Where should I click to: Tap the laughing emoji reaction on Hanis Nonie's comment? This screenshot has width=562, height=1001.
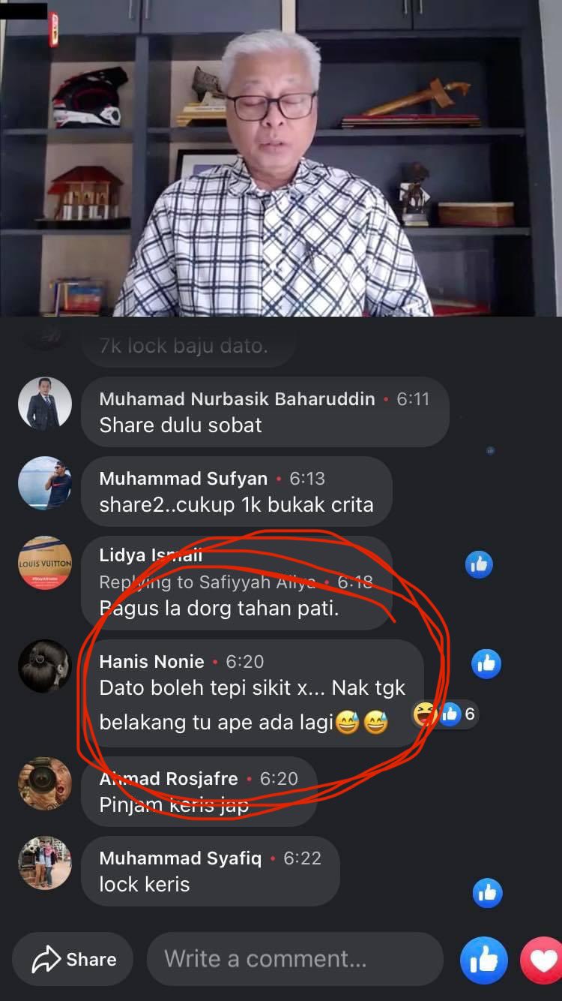pyautogui.click(x=425, y=715)
